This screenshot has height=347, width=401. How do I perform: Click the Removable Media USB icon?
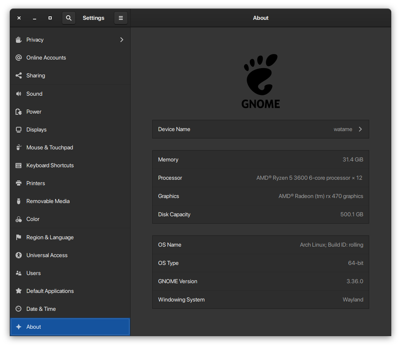coord(19,201)
